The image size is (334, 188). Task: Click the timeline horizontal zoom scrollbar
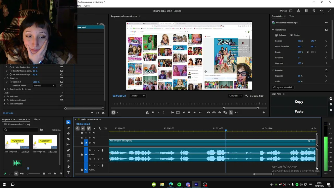click(x=263, y=174)
